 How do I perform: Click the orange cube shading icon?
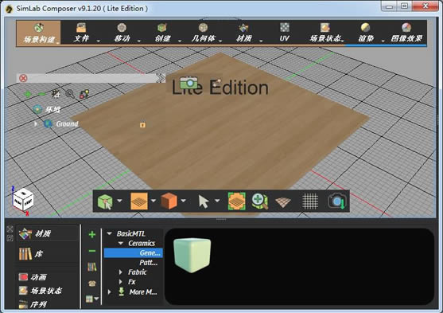169,201
